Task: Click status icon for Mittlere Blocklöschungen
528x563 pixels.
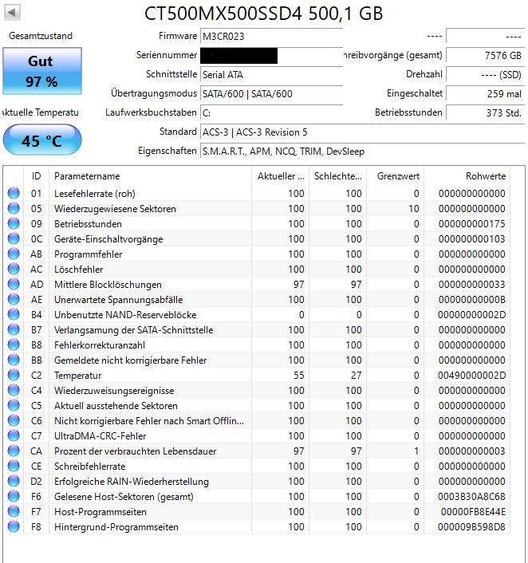Action: [x=14, y=284]
